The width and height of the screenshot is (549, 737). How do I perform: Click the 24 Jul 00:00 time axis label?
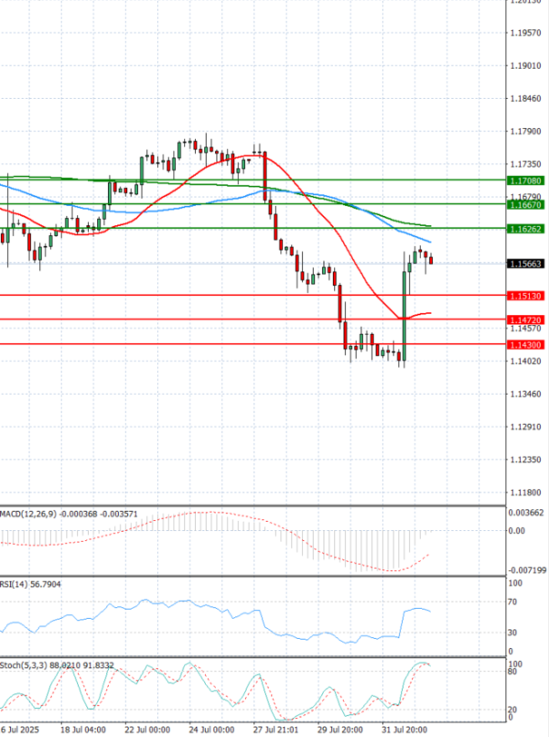click(x=211, y=730)
